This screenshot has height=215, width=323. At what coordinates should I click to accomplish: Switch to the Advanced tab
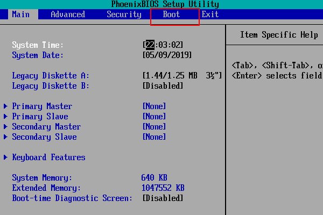coord(68,15)
